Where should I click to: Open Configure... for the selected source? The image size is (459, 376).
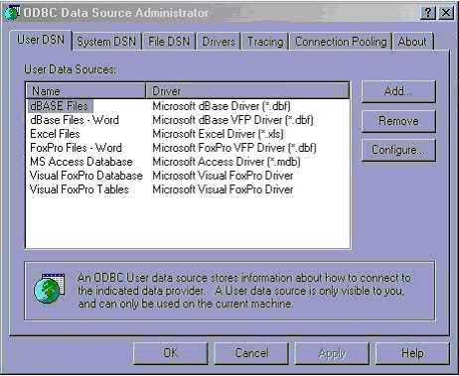tap(398, 150)
